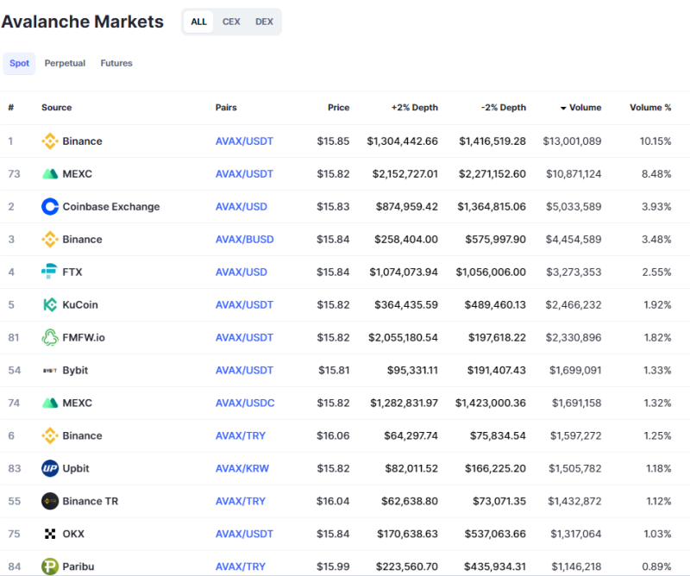Click the Bybit source name

point(75,370)
